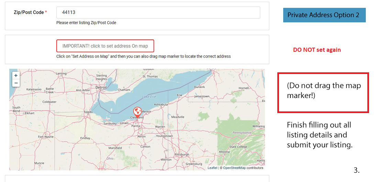The height and width of the screenshot is (182, 378).
Task: Click the Detroit label on the map
Action: coord(101,87)
